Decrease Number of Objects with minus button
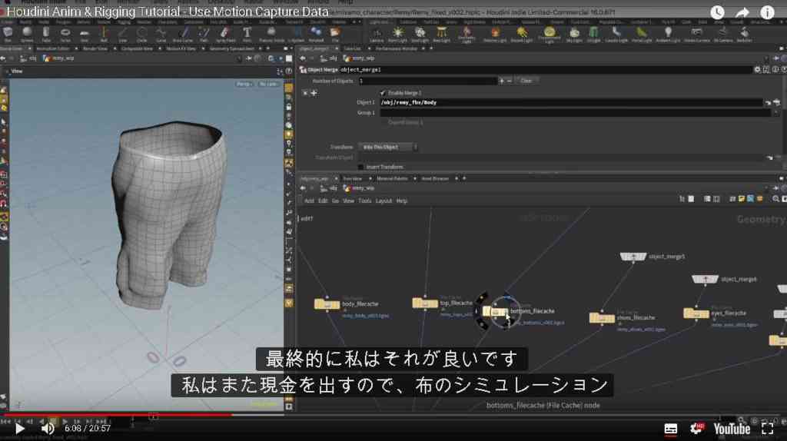This screenshot has height=441, width=787. coord(509,81)
